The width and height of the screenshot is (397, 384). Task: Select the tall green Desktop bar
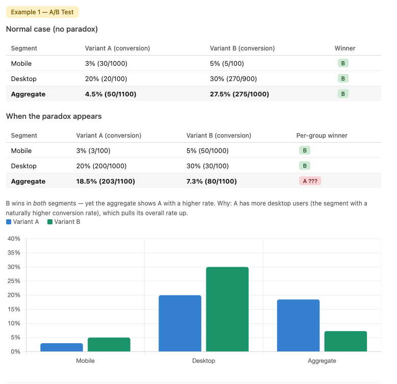227,309
